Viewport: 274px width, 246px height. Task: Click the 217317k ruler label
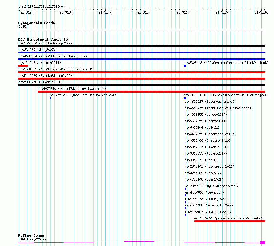[222, 12]
